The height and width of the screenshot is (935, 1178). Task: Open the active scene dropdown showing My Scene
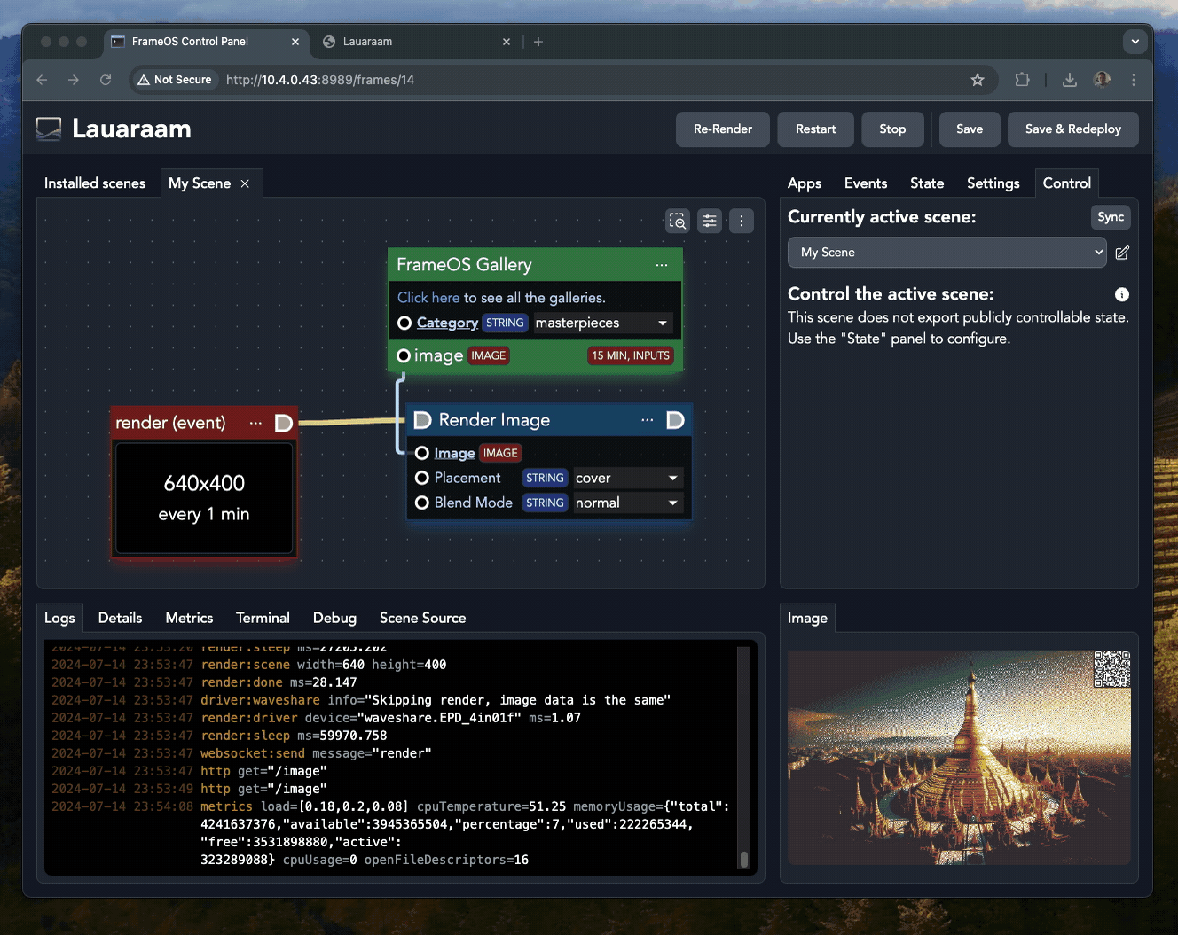[946, 253]
